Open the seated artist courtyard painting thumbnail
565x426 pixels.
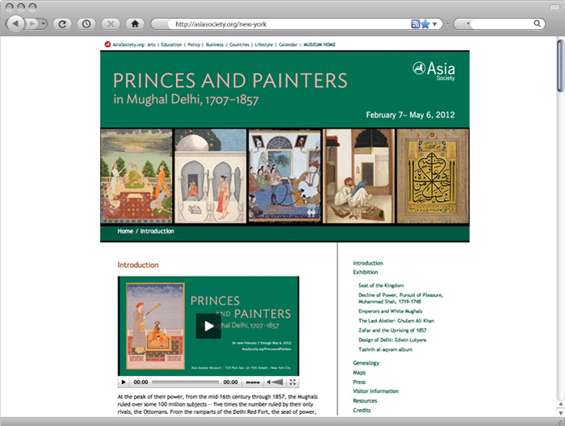coord(358,176)
